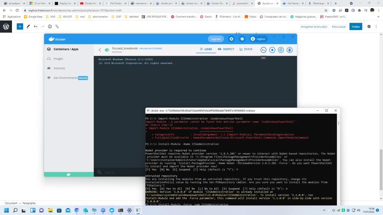Image resolution: width=383 pixels, height=215 pixels.
Task: Open Docker settings gear
Action: click(232, 39)
